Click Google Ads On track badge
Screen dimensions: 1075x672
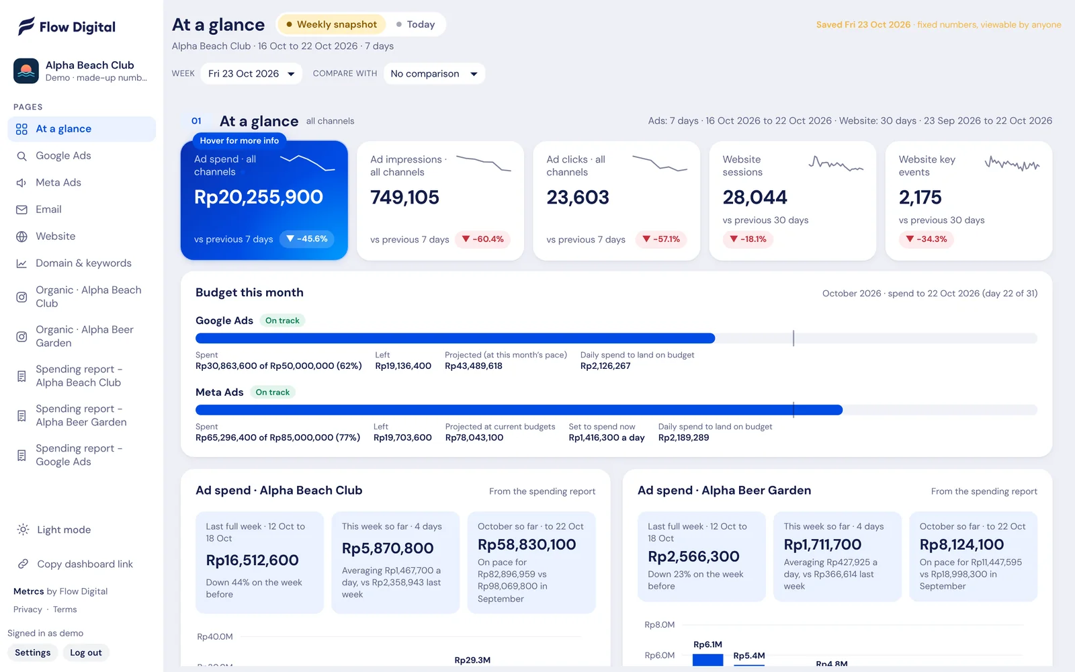click(x=282, y=321)
